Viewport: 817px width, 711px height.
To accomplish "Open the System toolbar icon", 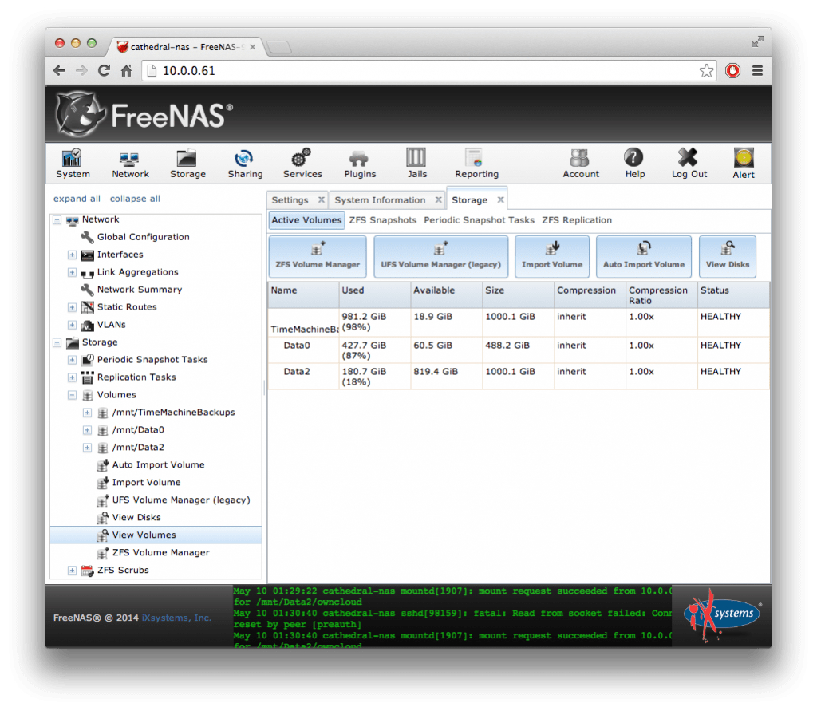I will [73, 163].
